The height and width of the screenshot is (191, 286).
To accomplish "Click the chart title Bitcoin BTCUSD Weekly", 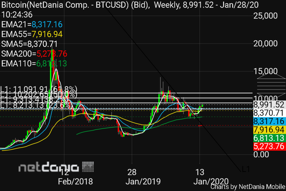I will (x=130, y=5).
